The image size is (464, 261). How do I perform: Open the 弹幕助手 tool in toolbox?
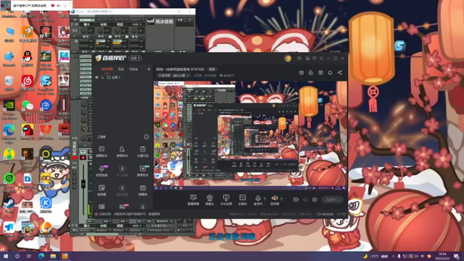click(x=101, y=151)
